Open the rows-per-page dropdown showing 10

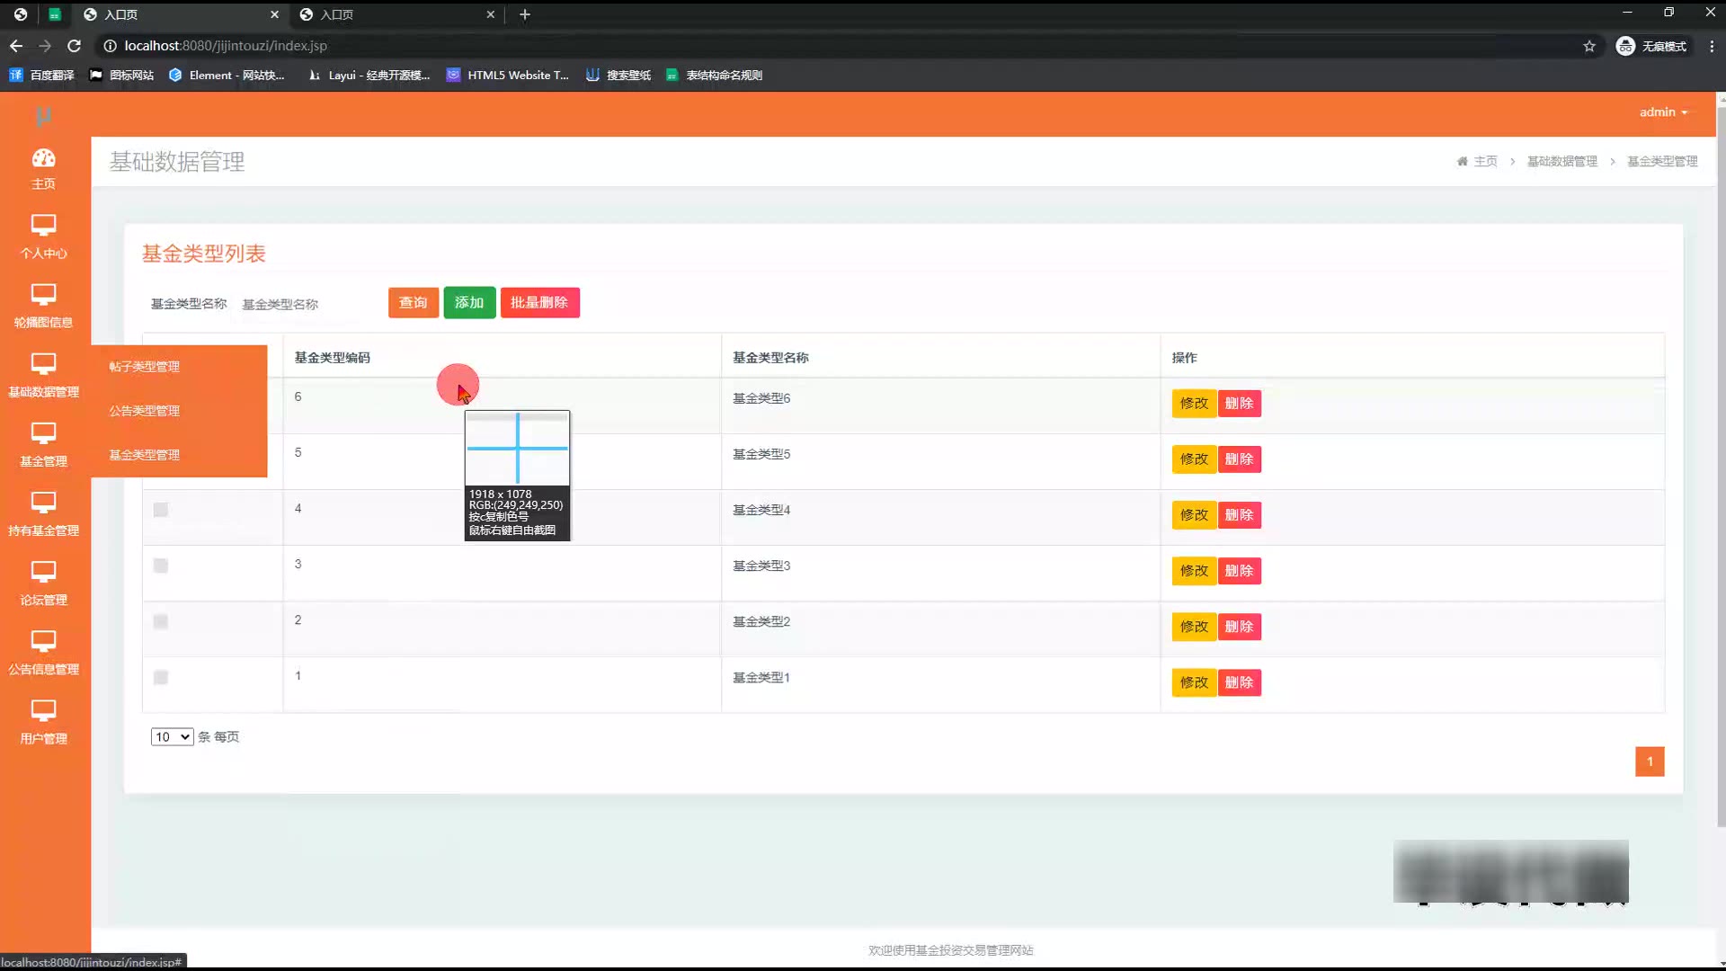point(172,736)
